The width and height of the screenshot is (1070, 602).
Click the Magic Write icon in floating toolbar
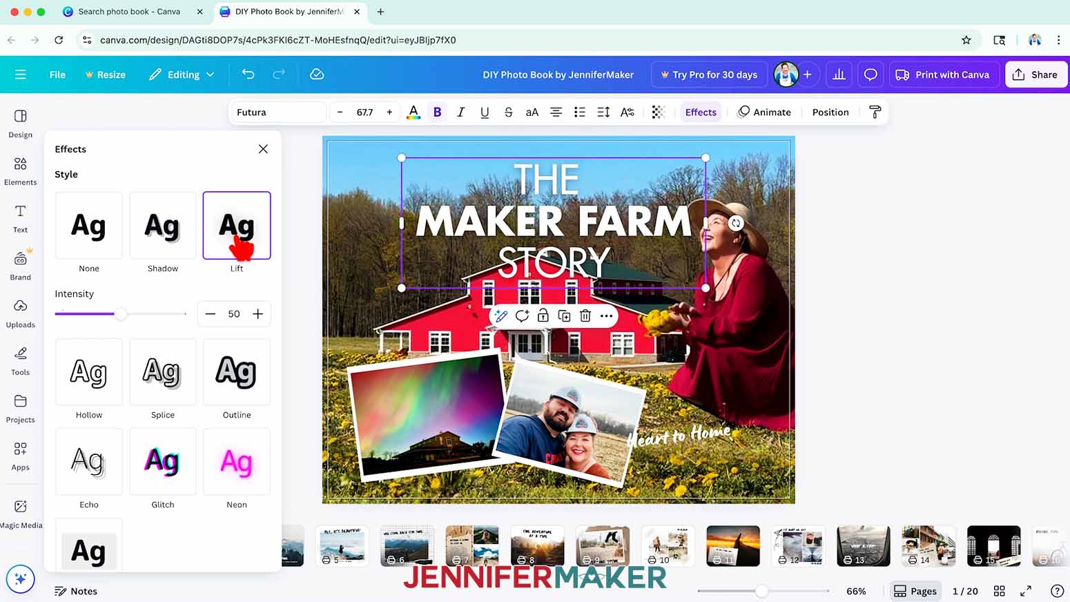pos(501,316)
